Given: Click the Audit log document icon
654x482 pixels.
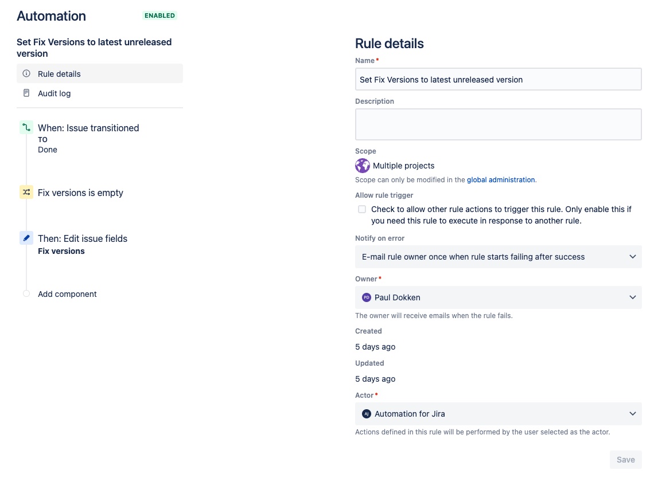Looking at the screenshot, I should point(26,93).
